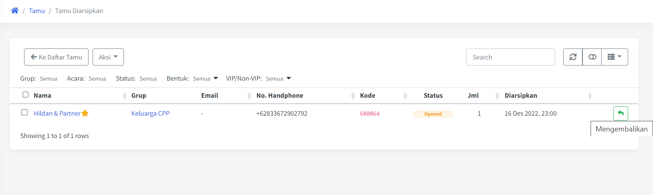Focus the Search input field
This screenshot has height=195, width=653.
(x=511, y=57)
